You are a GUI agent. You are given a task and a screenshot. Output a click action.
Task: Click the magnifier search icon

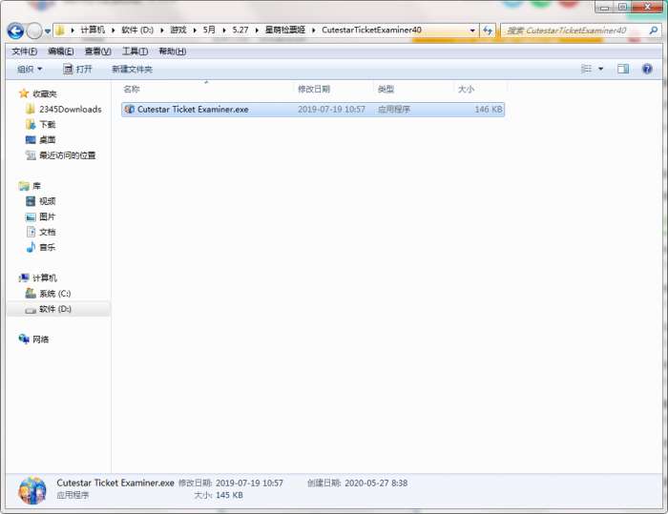pos(653,31)
